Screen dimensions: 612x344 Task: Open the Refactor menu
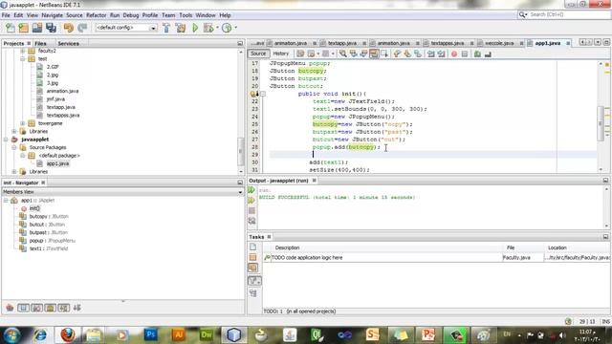(x=96, y=15)
